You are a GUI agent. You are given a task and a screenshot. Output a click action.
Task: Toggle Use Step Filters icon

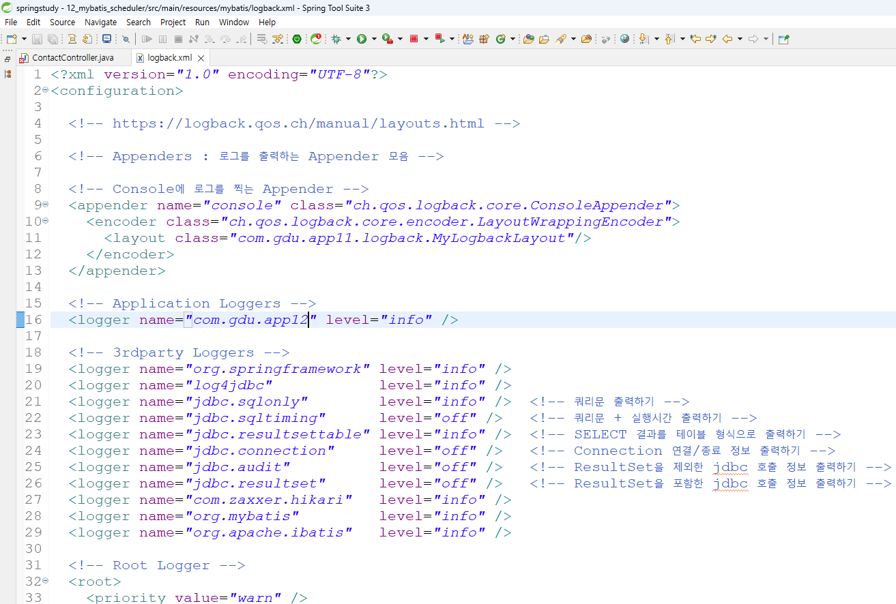[278, 39]
